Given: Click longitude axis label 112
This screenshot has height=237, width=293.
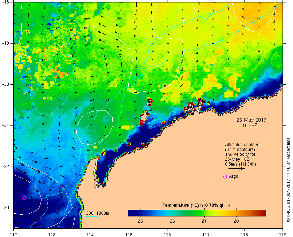Looking at the screenshot, I should (13, 234).
